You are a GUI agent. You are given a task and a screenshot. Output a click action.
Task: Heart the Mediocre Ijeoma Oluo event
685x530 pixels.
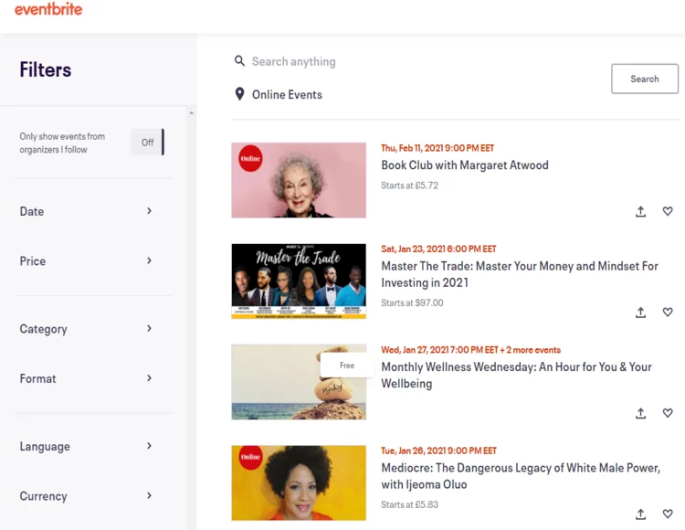coord(668,514)
